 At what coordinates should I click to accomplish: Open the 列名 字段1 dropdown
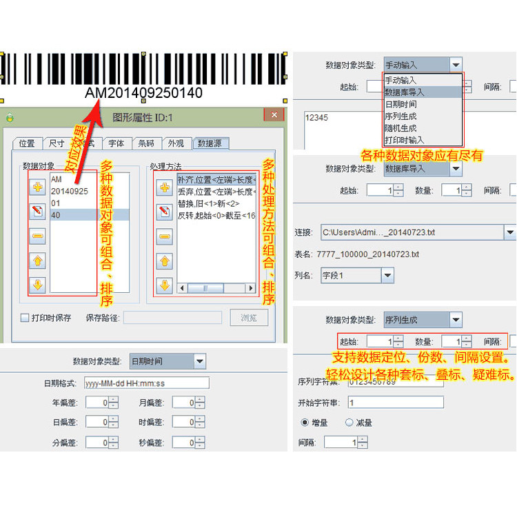[387, 275]
